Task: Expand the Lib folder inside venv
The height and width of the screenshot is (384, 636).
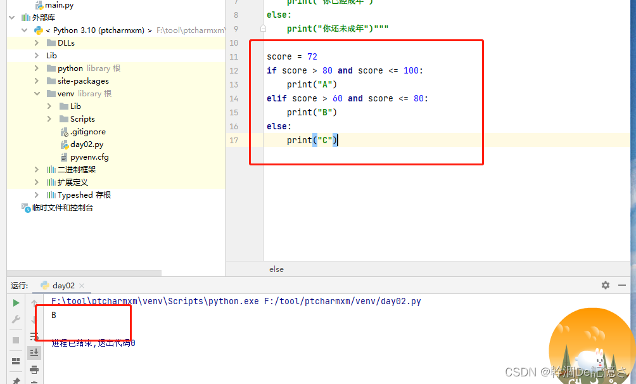Action: [49, 106]
